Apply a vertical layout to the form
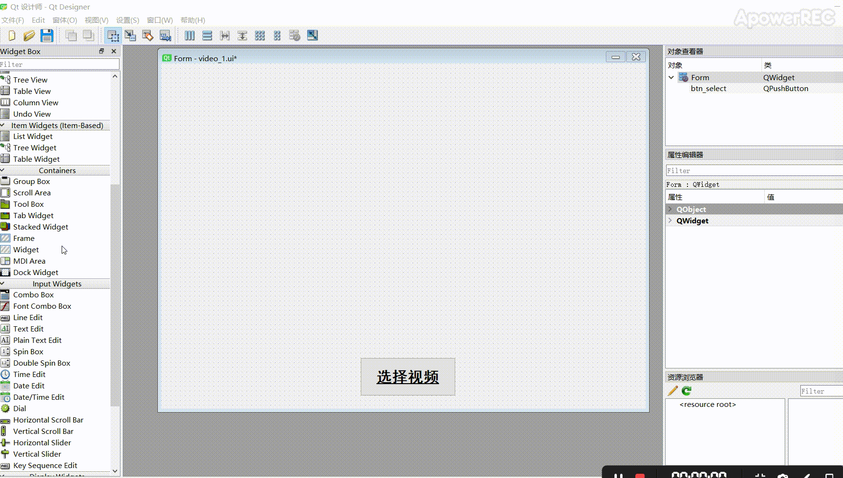843x478 pixels. tap(207, 35)
